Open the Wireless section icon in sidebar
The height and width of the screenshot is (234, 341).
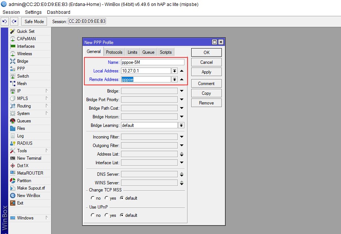(x=13, y=54)
